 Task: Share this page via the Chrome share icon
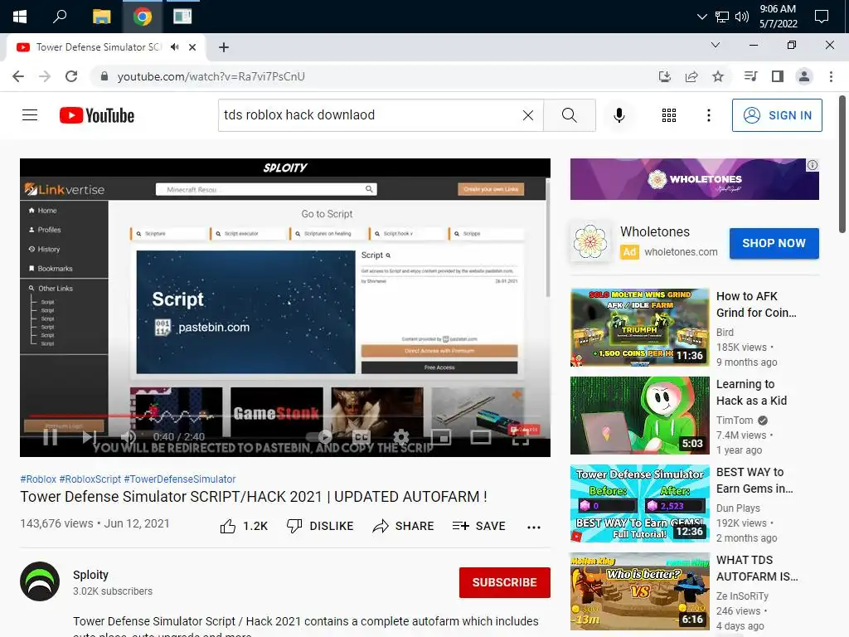click(x=691, y=76)
